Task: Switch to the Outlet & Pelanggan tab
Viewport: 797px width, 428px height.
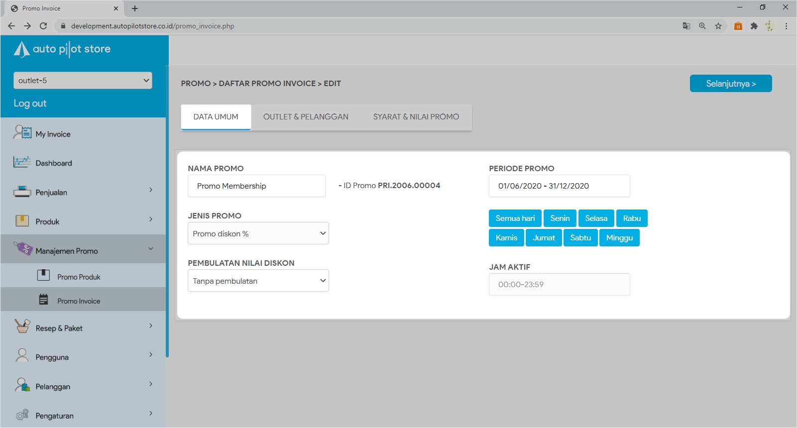Action: pyautogui.click(x=306, y=117)
